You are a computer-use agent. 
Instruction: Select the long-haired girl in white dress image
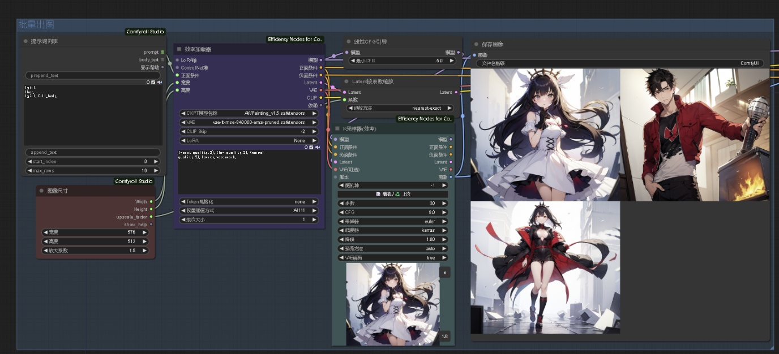coord(545,135)
